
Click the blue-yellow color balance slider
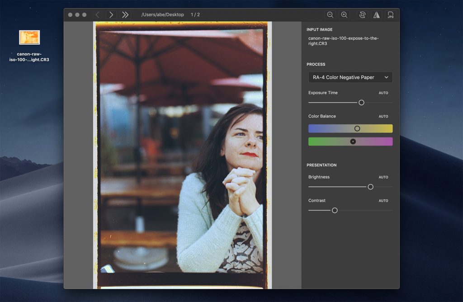[350, 128]
